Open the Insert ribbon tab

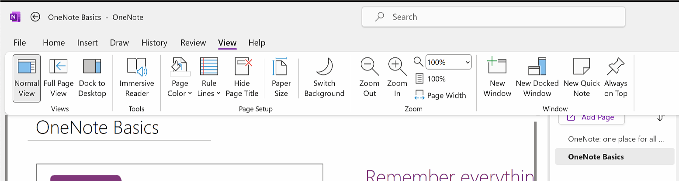pyautogui.click(x=87, y=43)
